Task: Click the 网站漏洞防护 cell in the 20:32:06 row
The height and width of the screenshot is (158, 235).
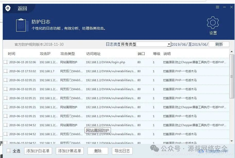Action: click(69, 62)
